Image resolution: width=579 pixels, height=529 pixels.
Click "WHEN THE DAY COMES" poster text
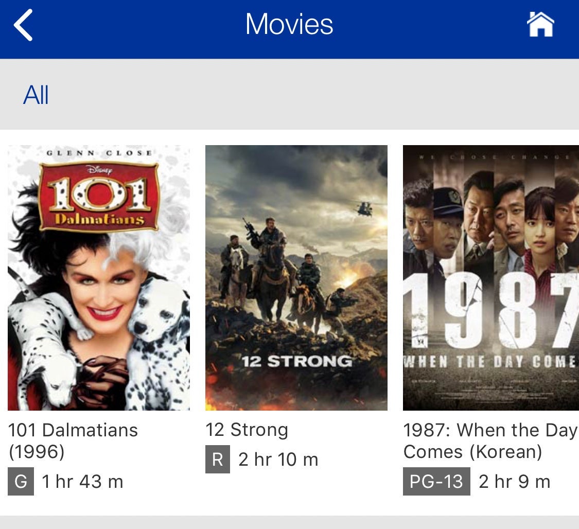[490, 361]
